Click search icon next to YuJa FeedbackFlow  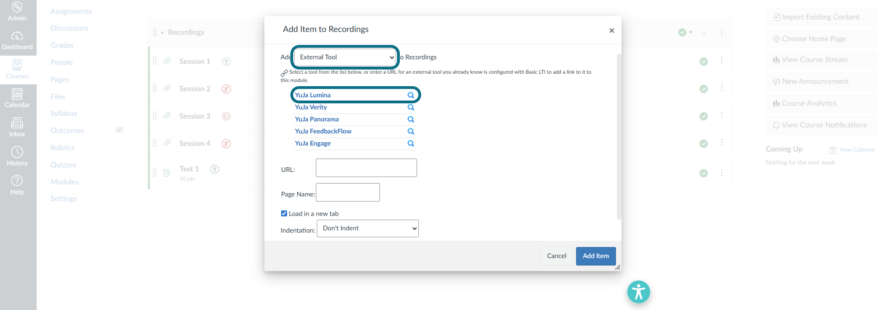(x=410, y=131)
